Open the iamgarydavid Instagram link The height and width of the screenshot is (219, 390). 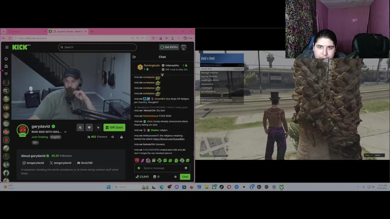[x=33, y=163]
